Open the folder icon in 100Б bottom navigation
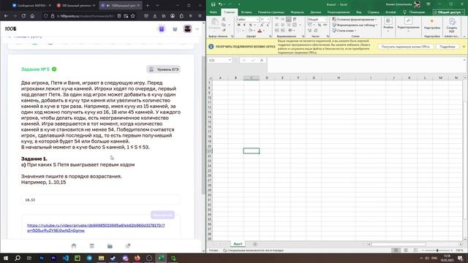Screen dimensions: 468x263 coord(110,245)
